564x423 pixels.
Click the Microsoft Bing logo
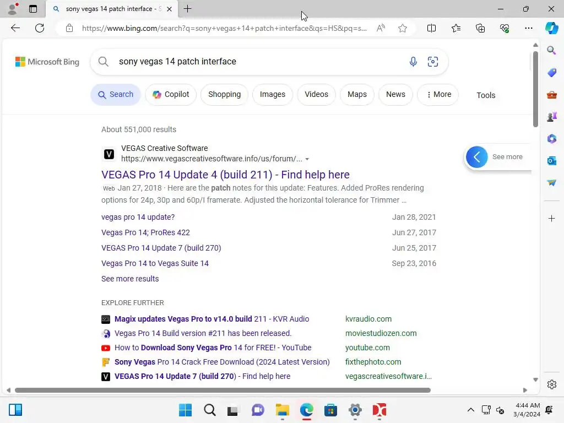47,62
